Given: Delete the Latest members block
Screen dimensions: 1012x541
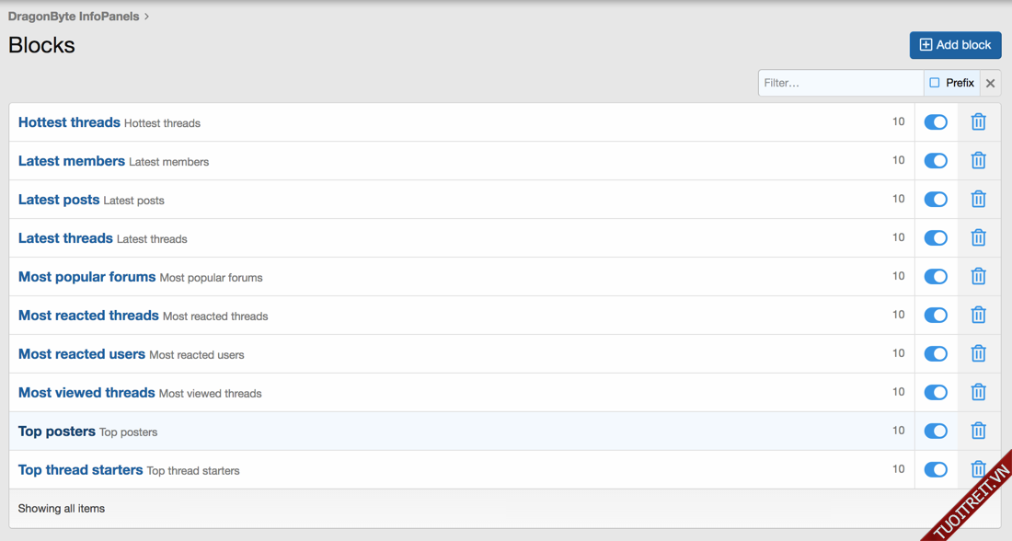Looking at the screenshot, I should 978,161.
